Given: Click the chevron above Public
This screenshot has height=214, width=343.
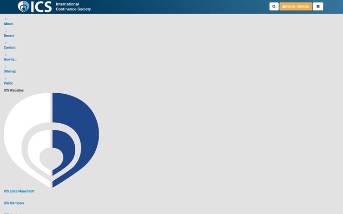Looking at the screenshot, I should point(6,78).
